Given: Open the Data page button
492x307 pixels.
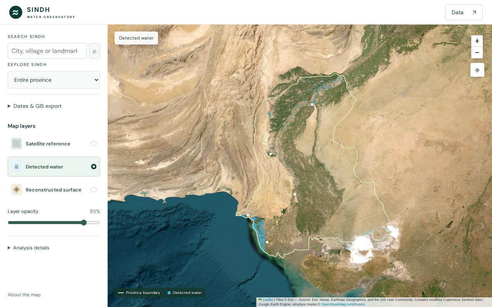Looking at the screenshot, I should click(x=464, y=12).
